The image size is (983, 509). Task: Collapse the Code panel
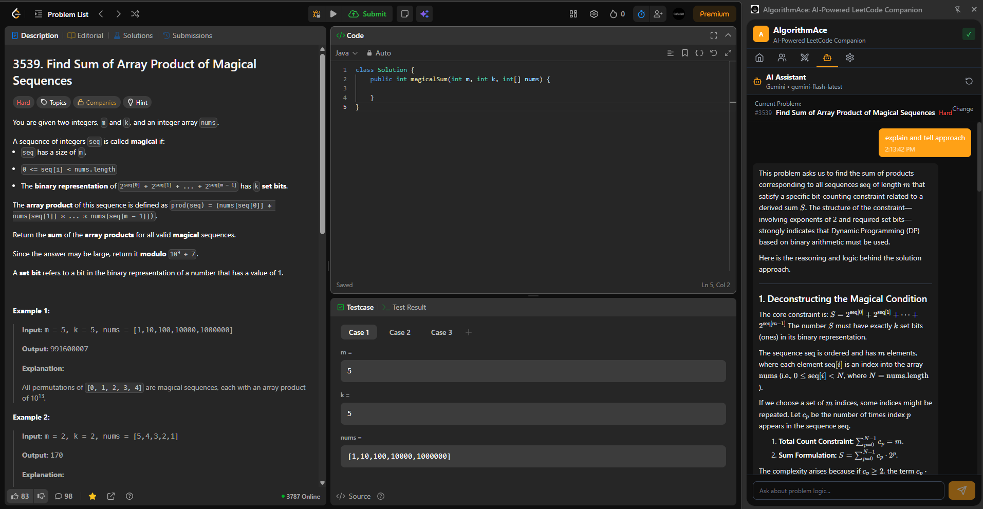coord(728,35)
